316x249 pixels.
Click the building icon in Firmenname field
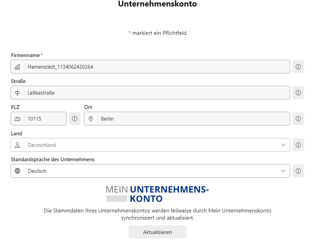(x=17, y=67)
